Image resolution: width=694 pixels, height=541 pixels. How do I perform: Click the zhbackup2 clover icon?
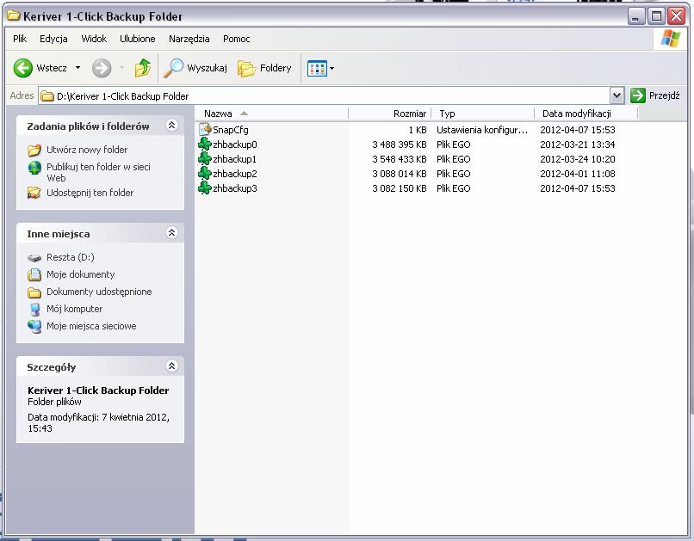[x=204, y=173]
